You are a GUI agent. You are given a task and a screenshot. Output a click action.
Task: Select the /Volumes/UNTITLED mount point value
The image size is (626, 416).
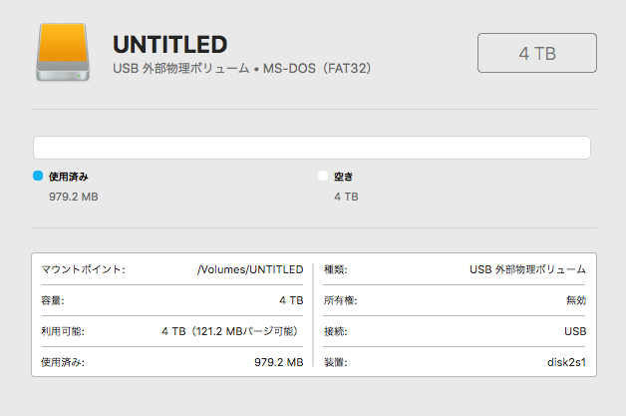pos(250,269)
